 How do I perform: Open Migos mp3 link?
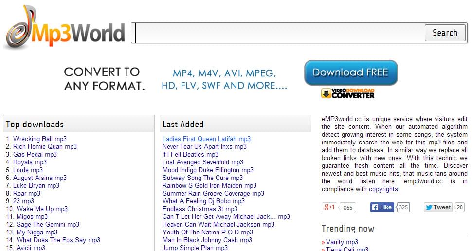click(32, 216)
